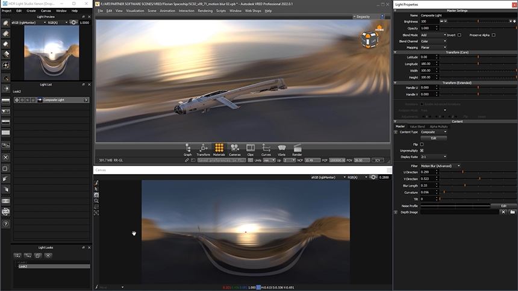
Task: Click the Name field Composite Light
Action: [x=468, y=15]
